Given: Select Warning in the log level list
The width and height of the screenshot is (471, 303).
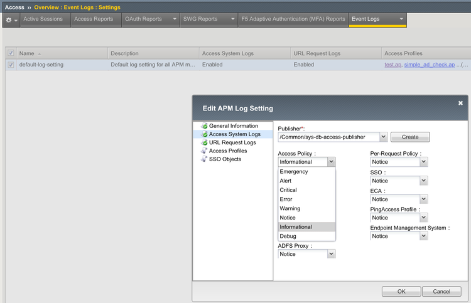Looking at the screenshot, I should [290, 208].
